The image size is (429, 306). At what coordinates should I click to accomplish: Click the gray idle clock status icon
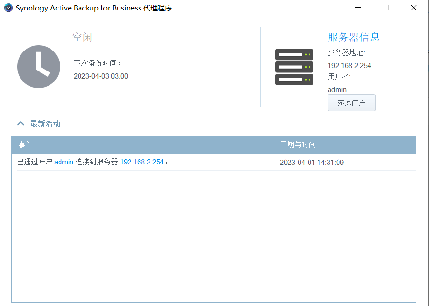tap(39, 67)
